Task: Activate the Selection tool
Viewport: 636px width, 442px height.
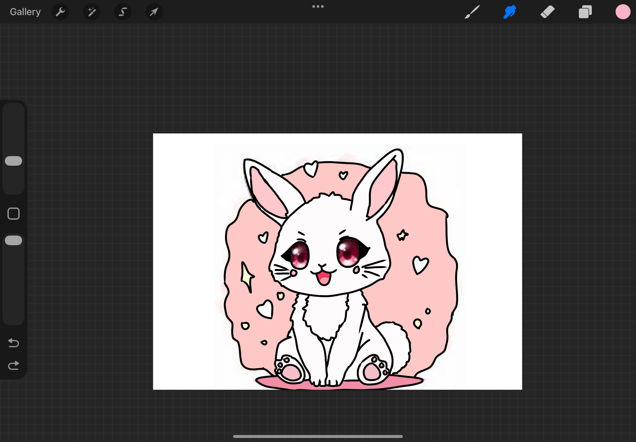Action: 123,12
